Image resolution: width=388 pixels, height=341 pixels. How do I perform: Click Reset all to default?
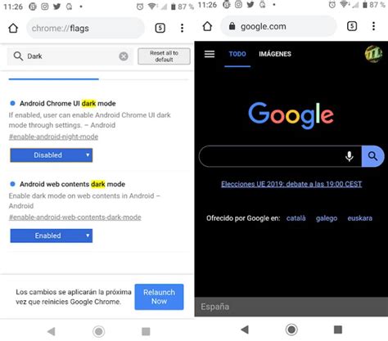(164, 56)
